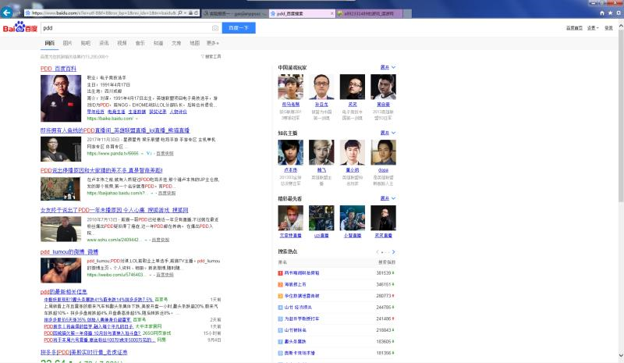
Task: Click refresh icon in address bar
Action: point(197,13)
